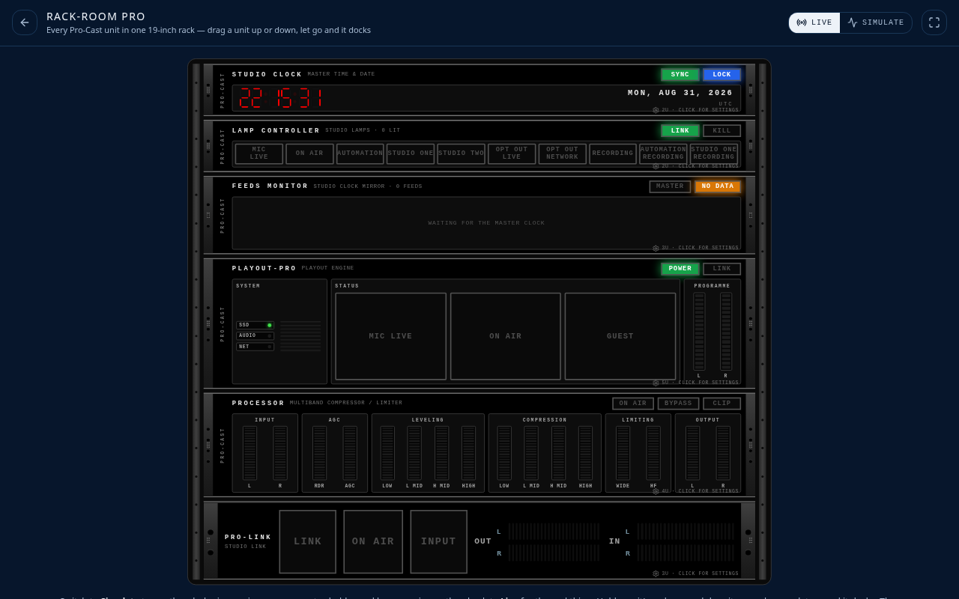Click the RECORDING lamp
This screenshot has height=599, width=959.
pyautogui.click(x=613, y=153)
